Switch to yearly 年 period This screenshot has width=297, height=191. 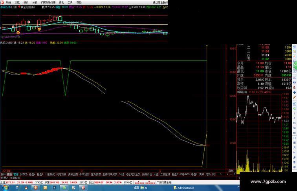click(294, 167)
